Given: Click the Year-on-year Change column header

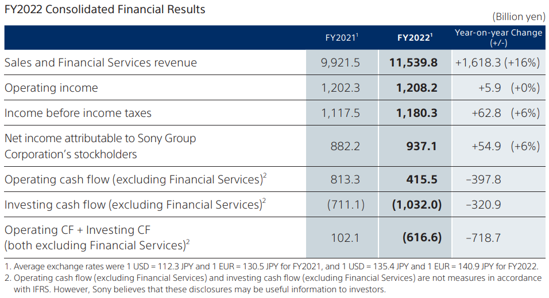Looking at the screenshot, I should (x=498, y=37).
